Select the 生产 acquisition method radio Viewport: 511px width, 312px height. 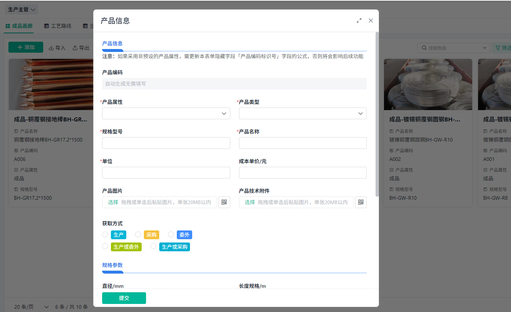[105, 234]
